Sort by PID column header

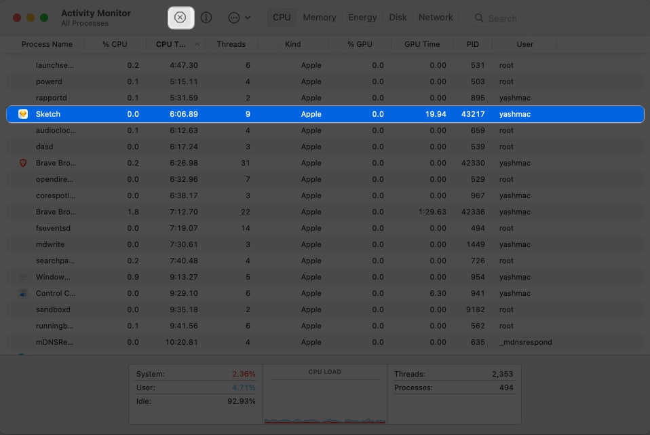pos(473,44)
